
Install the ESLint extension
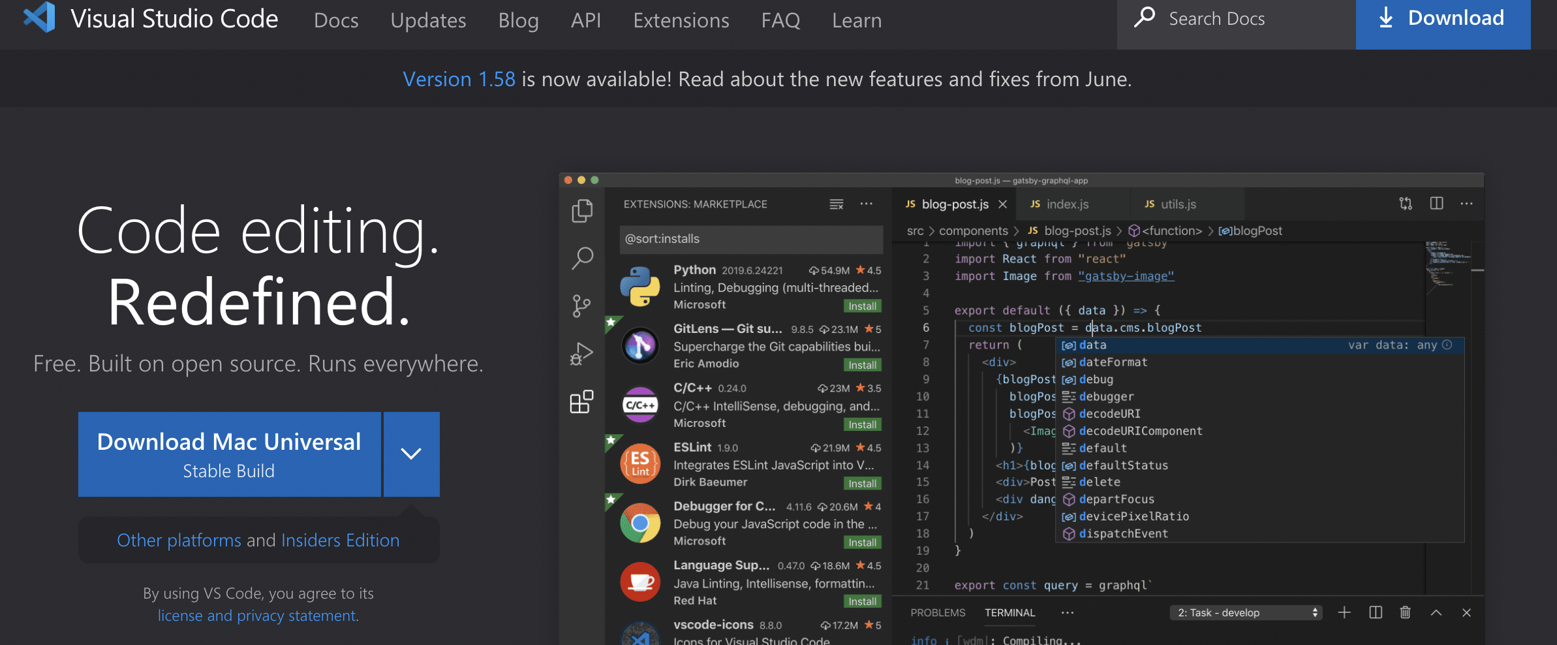[x=863, y=483]
